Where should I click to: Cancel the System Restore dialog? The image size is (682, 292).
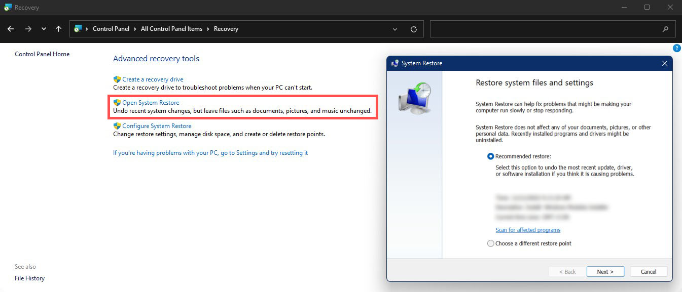click(649, 272)
